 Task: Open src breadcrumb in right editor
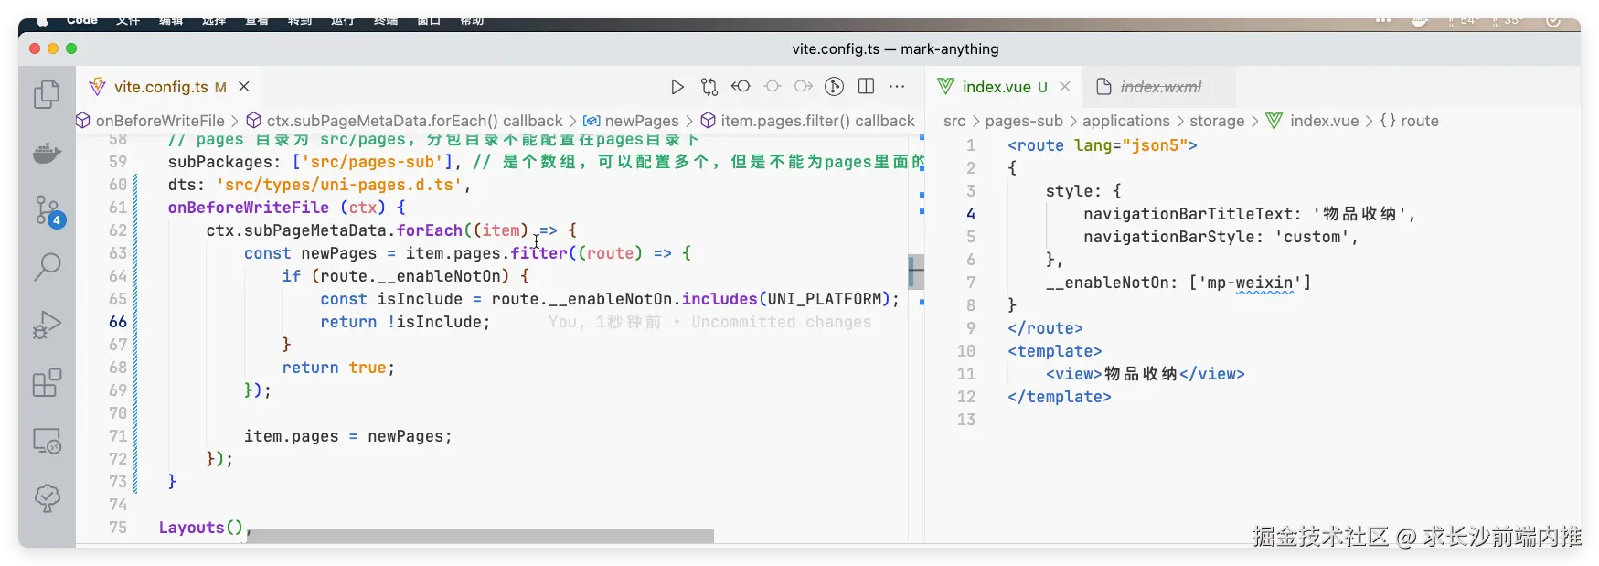tap(954, 121)
